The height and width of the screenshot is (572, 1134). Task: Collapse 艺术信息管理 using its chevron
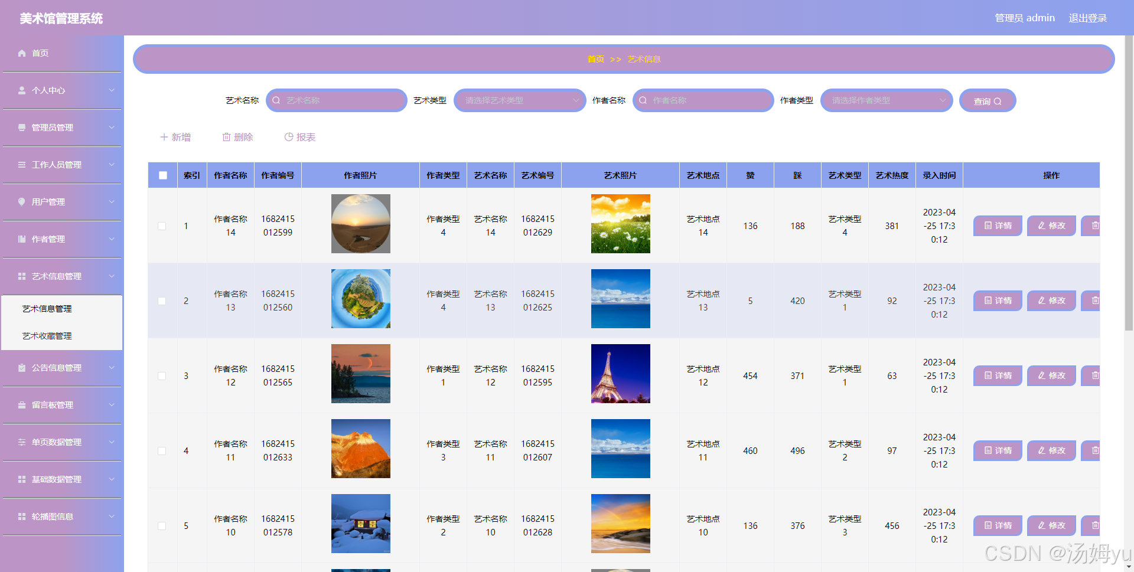coord(112,276)
